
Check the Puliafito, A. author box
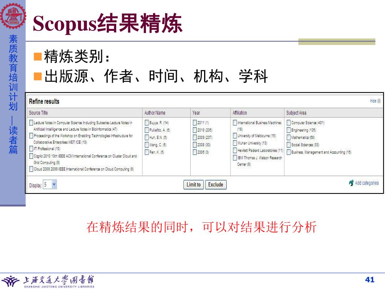tap(147, 130)
